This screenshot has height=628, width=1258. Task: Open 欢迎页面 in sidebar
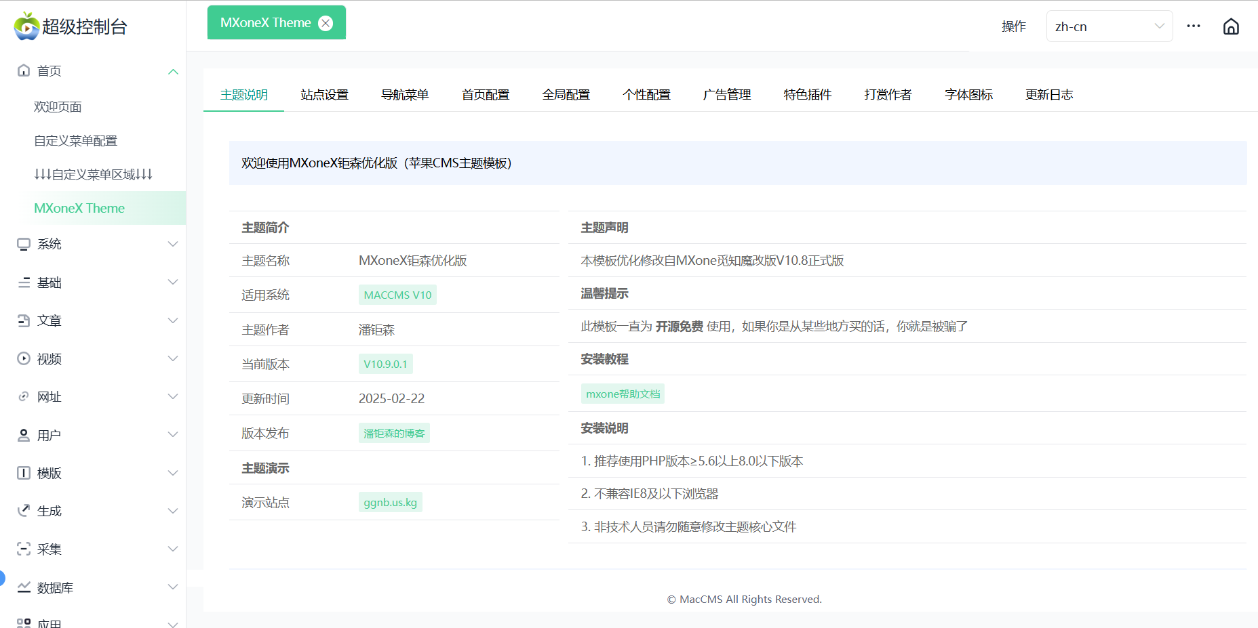pyautogui.click(x=58, y=107)
